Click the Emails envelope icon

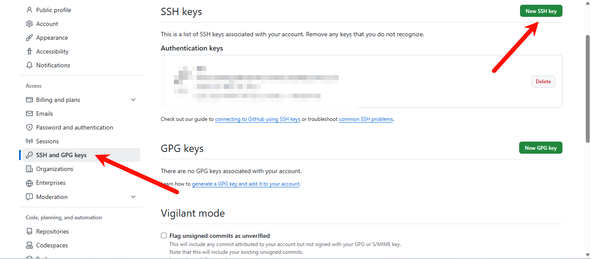click(29, 114)
